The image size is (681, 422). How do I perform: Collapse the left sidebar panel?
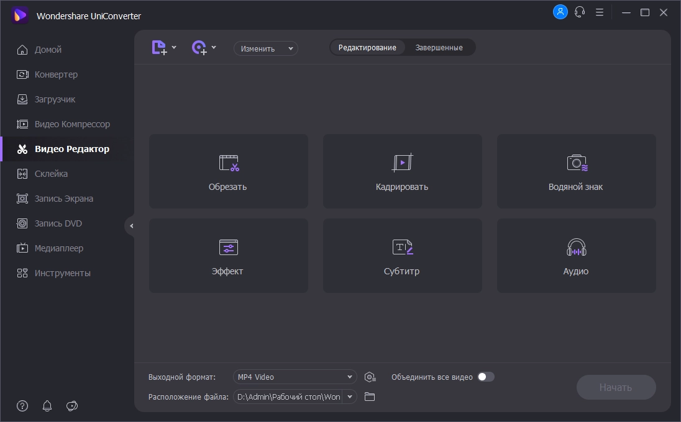(x=130, y=227)
